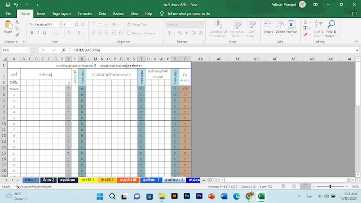Cut the selection using the scissors icon
Viewport: 361px width, 203px height.
[x=16, y=22]
